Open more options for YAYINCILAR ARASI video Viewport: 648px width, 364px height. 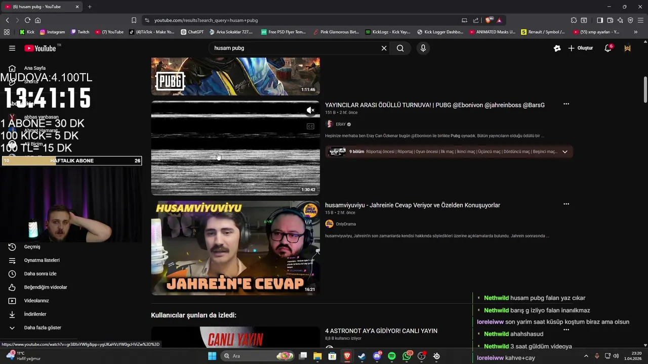(x=566, y=104)
